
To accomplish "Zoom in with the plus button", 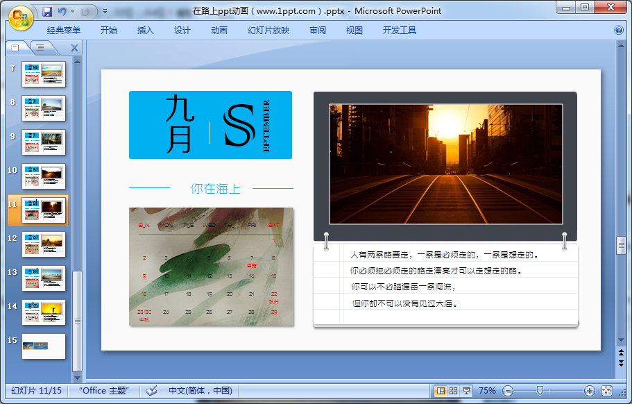I will coord(589,391).
